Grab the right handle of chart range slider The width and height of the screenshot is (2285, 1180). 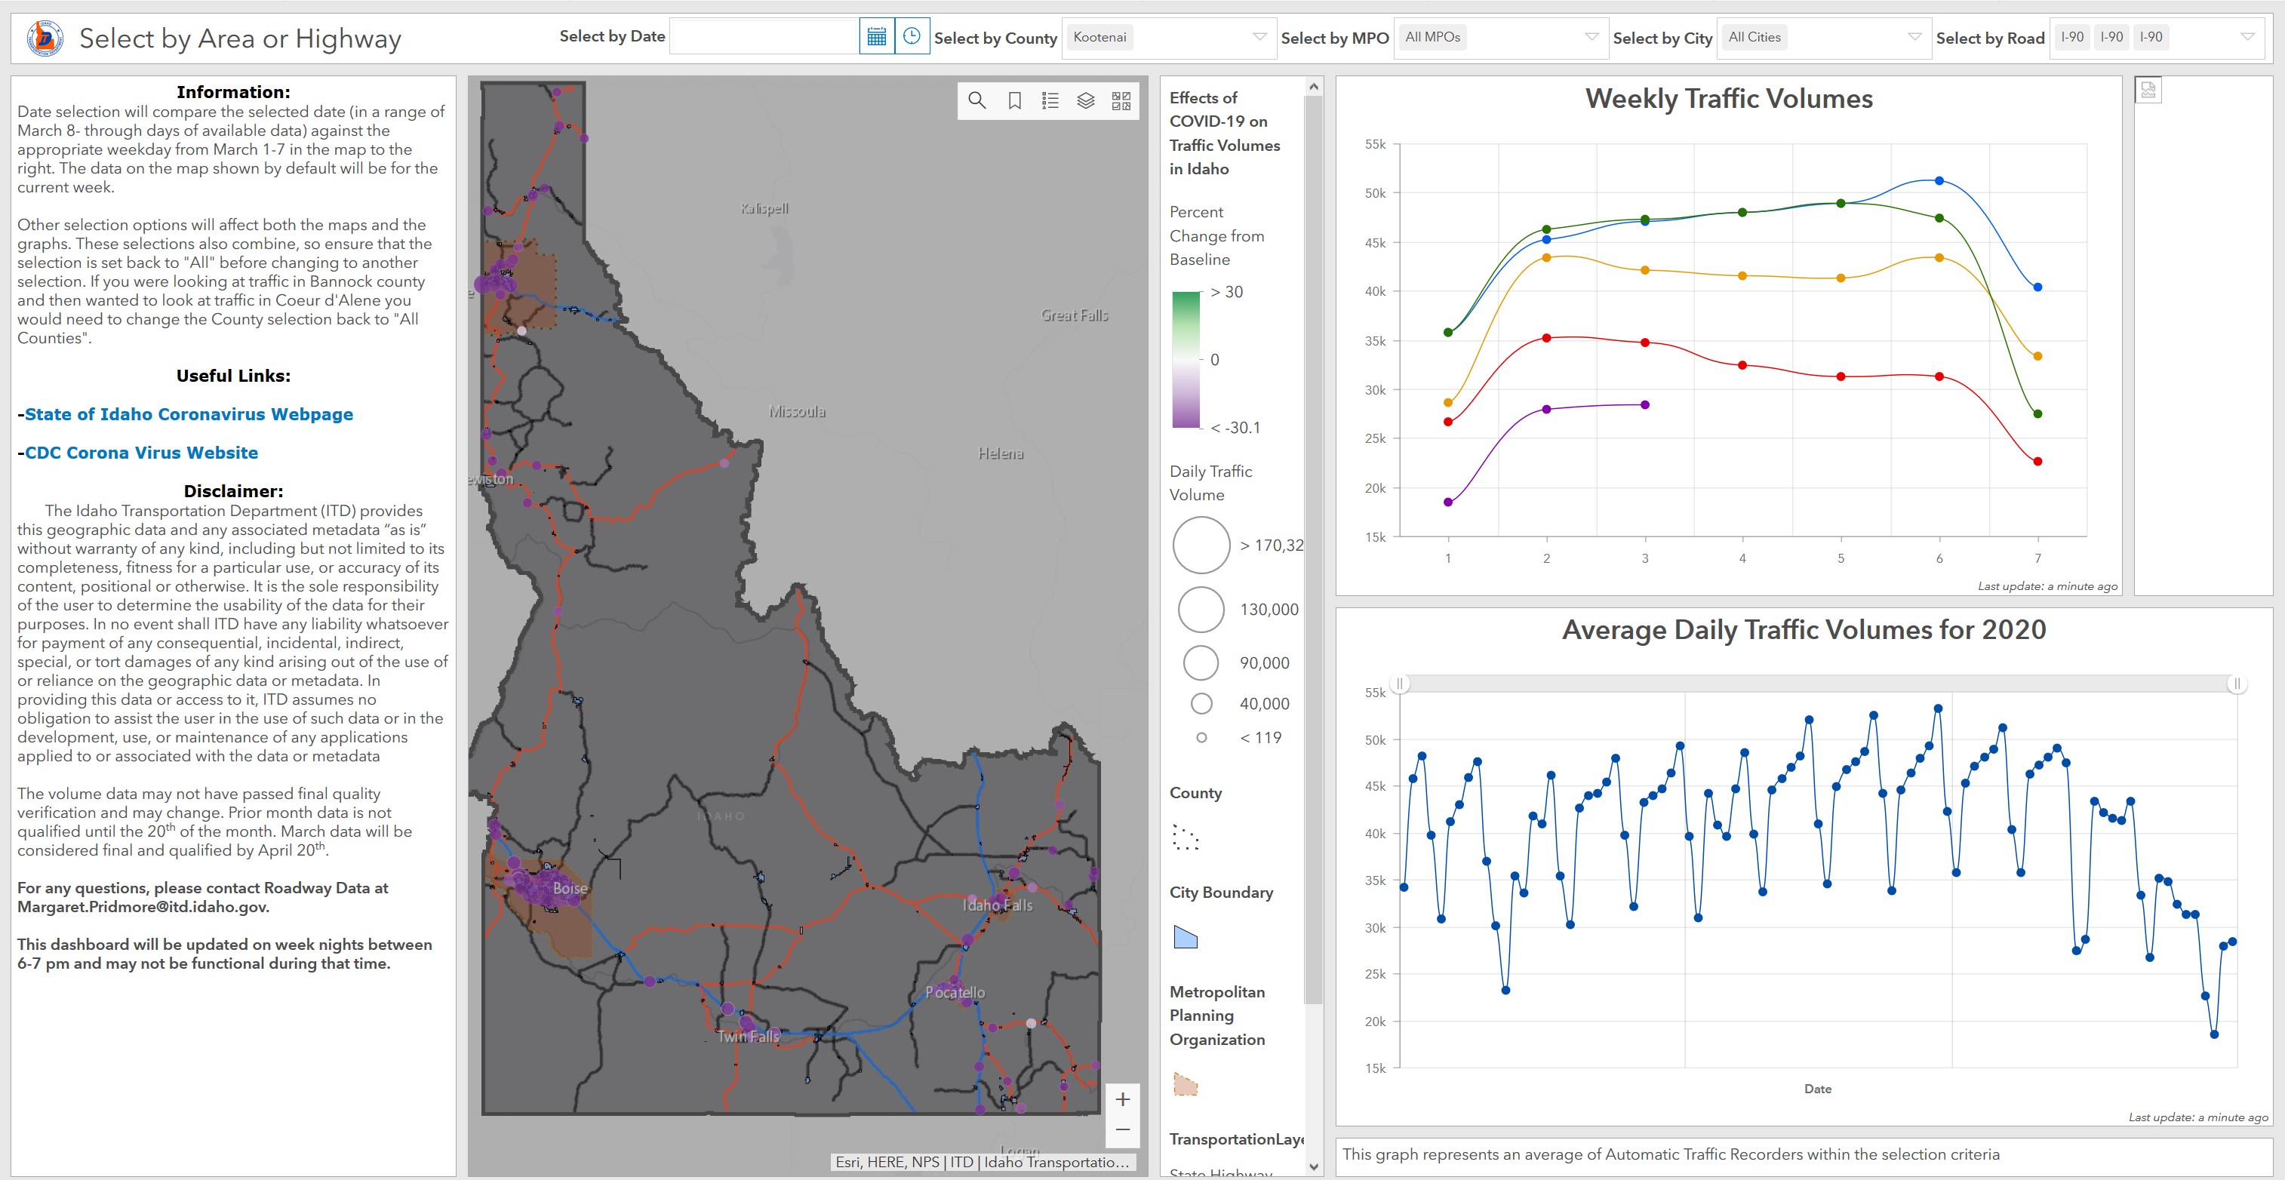(x=2236, y=684)
